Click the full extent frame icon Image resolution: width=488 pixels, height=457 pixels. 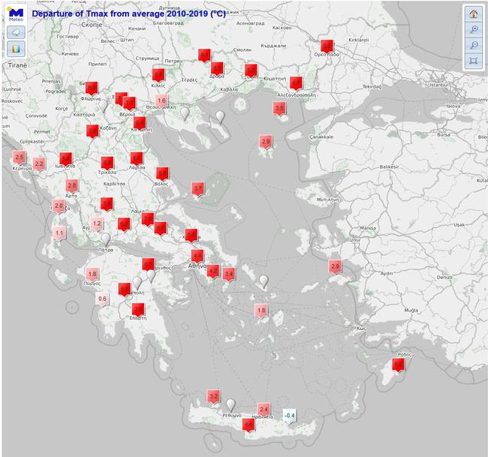pos(473,61)
